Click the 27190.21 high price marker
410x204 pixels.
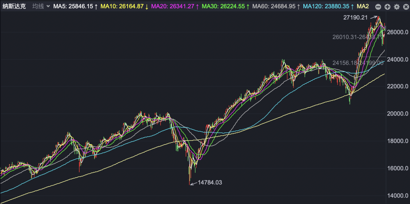click(356, 18)
